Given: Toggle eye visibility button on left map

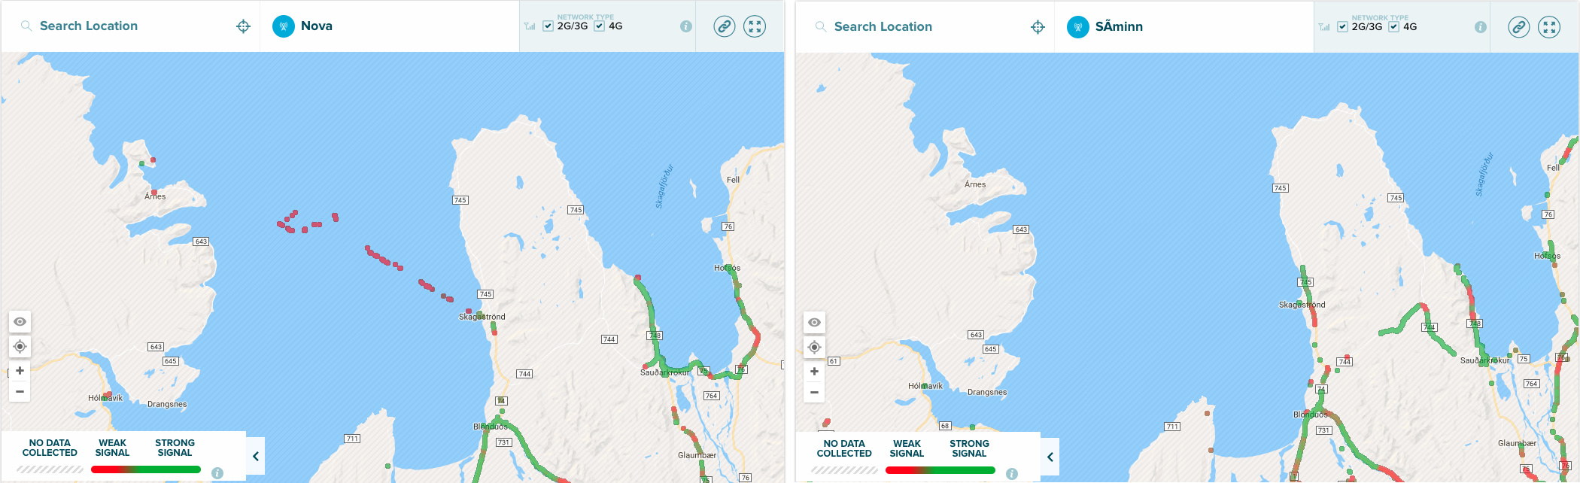Looking at the screenshot, I should [x=20, y=322].
